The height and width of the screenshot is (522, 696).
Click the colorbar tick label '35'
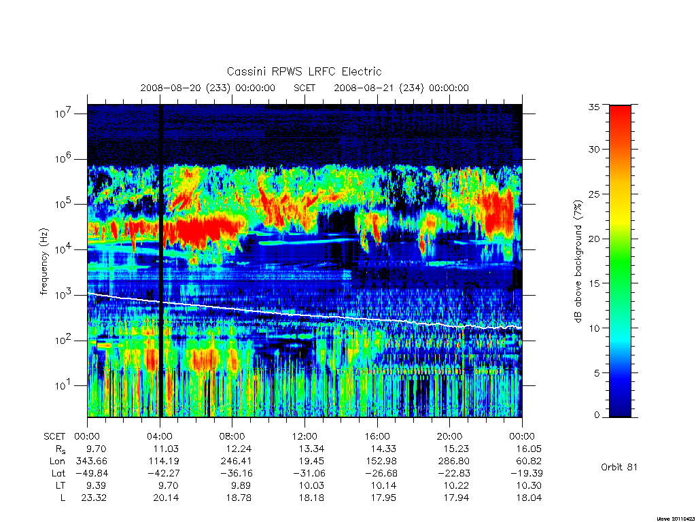pyautogui.click(x=594, y=107)
